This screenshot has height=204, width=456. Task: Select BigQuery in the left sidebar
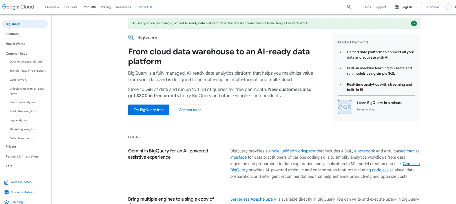[25, 24]
